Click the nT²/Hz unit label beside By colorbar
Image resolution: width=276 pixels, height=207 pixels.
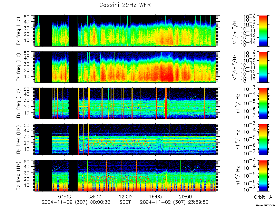pos(238,140)
